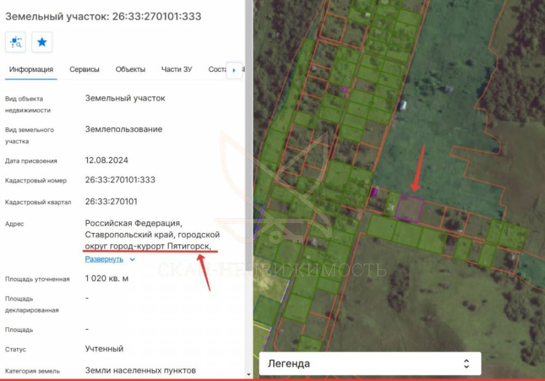Select the value Землепользование
Screen dimensions: 545x381
pyautogui.click(x=124, y=129)
